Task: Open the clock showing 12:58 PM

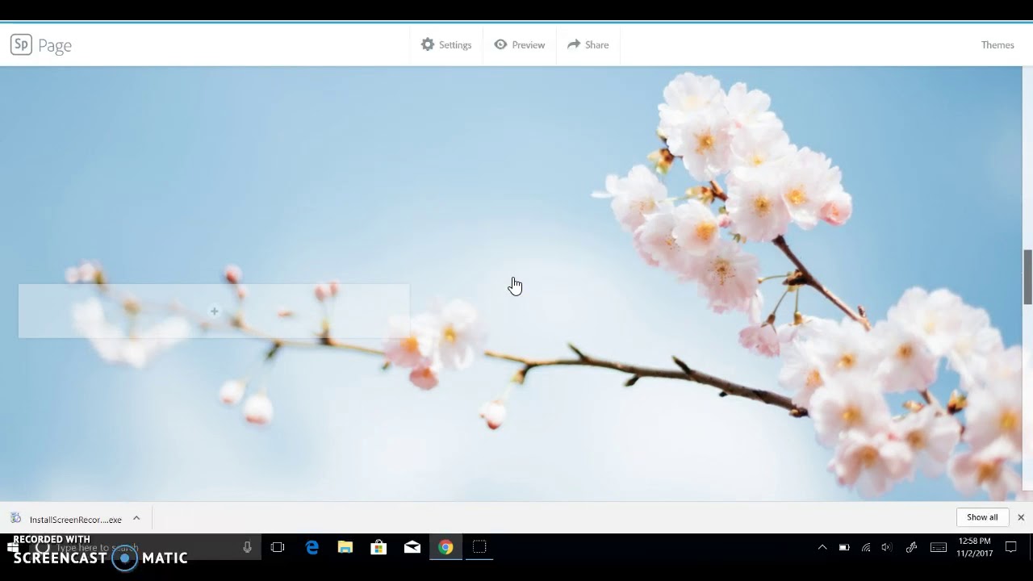Action: click(x=974, y=547)
